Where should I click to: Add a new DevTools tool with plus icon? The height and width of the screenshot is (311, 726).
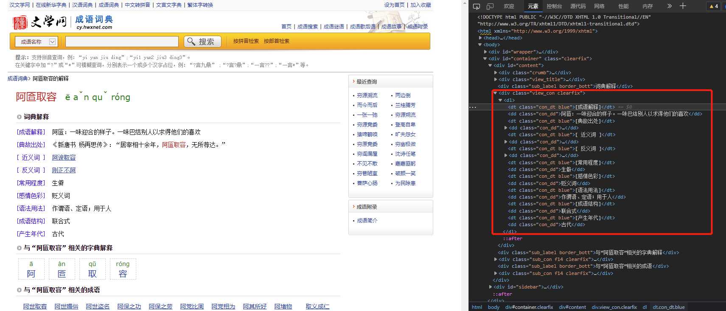[x=683, y=6]
